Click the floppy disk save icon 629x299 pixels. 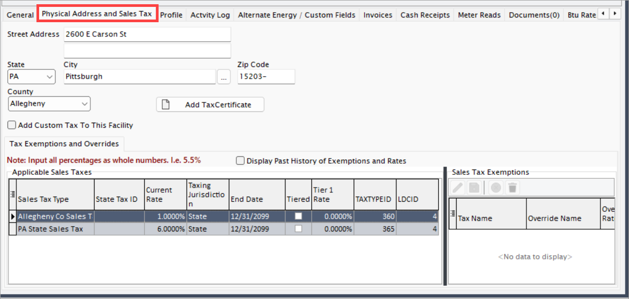[475, 187]
